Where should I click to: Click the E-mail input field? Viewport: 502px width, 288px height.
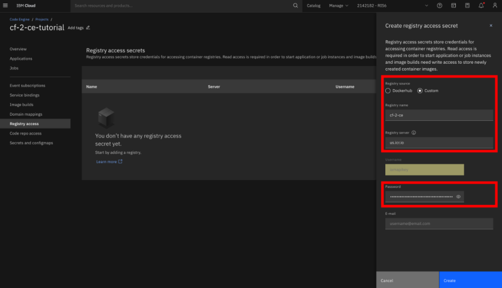[x=439, y=224]
